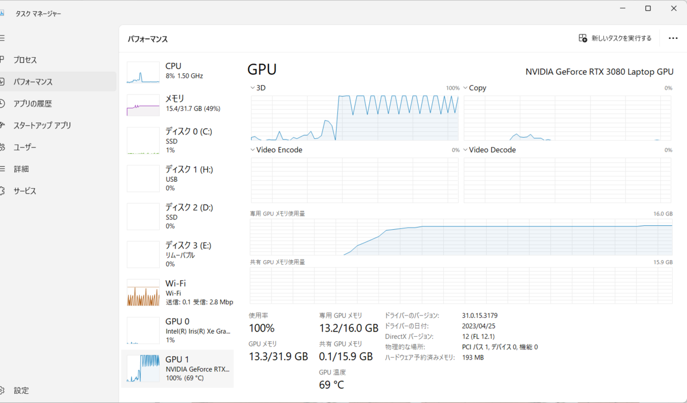Click the パフォーマンス page heading
The image size is (687, 403).
pyautogui.click(x=148, y=39)
